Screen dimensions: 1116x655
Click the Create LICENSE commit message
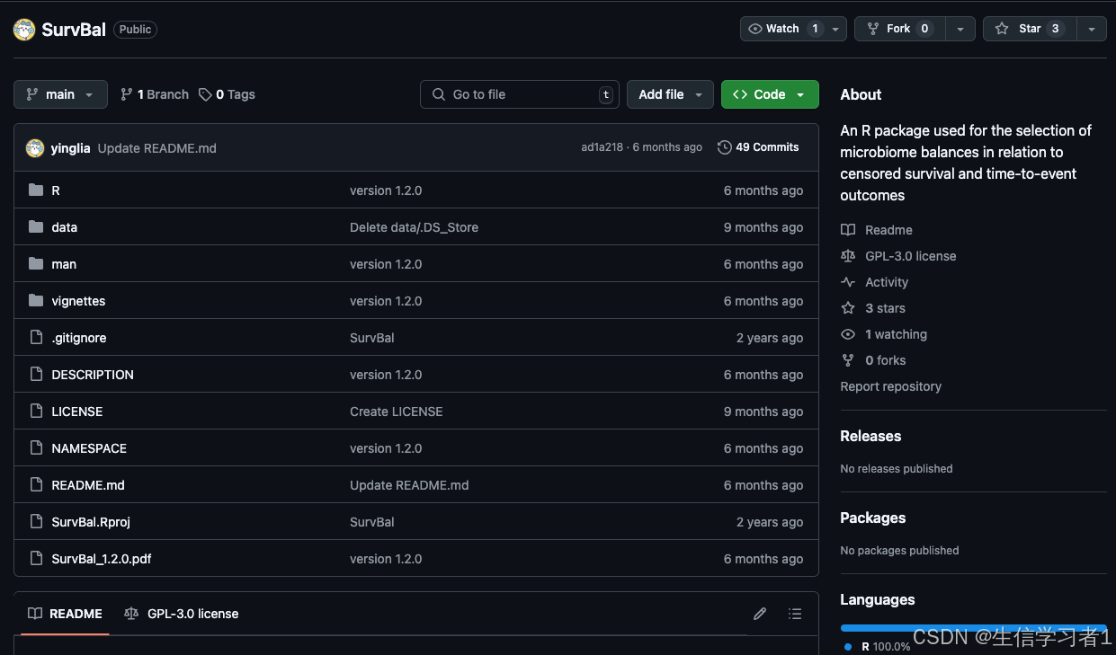tap(397, 412)
